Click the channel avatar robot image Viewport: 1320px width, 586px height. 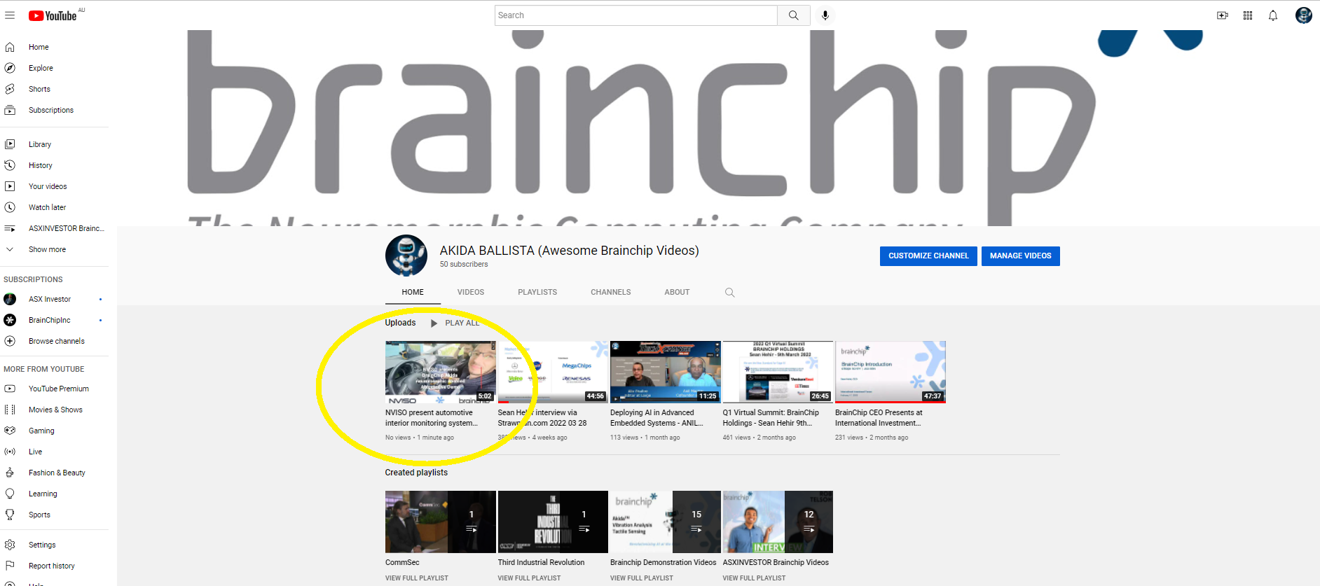point(406,256)
